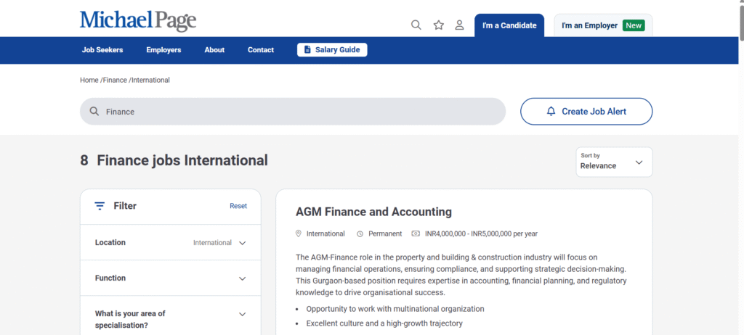
Task: Click the search magnifier icon in header
Action: point(416,25)
